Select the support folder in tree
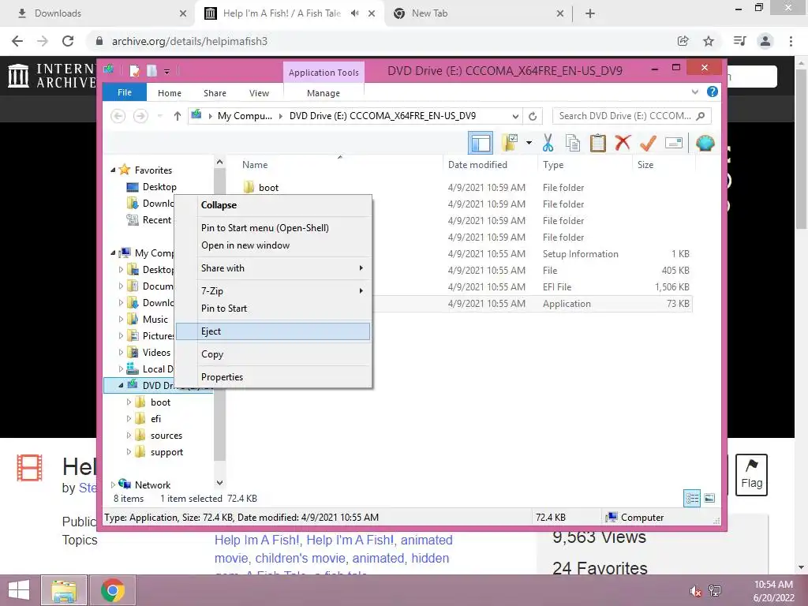Screen dimensions: 808x606 (x=166, y=452)
